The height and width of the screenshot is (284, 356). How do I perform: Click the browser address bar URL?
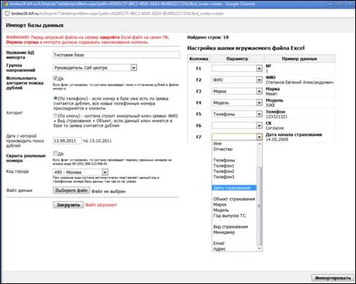coord(117,13)
